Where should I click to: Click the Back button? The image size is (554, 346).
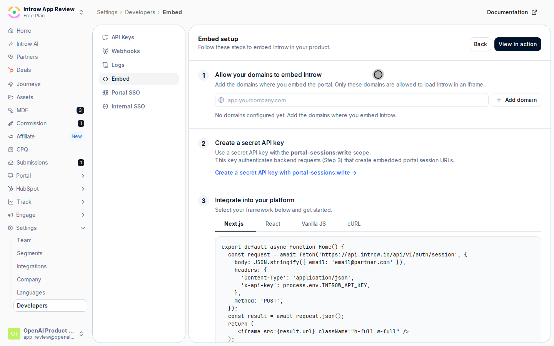tap(481, 44)
